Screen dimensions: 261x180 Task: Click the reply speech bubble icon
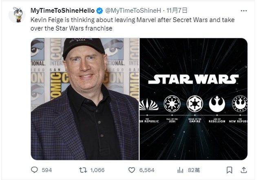tap(35, 170)
